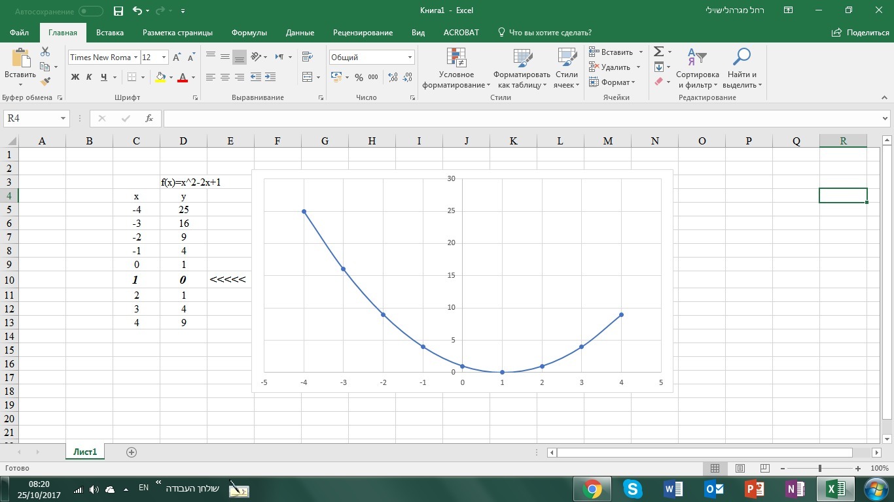The image size is (894, 502).
Task: Decrease decimal places
Action: (x=407, y=77)
